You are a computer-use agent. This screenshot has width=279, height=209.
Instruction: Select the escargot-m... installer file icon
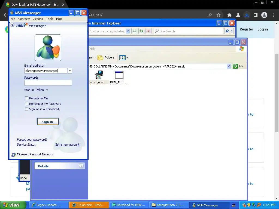(99, 77)
